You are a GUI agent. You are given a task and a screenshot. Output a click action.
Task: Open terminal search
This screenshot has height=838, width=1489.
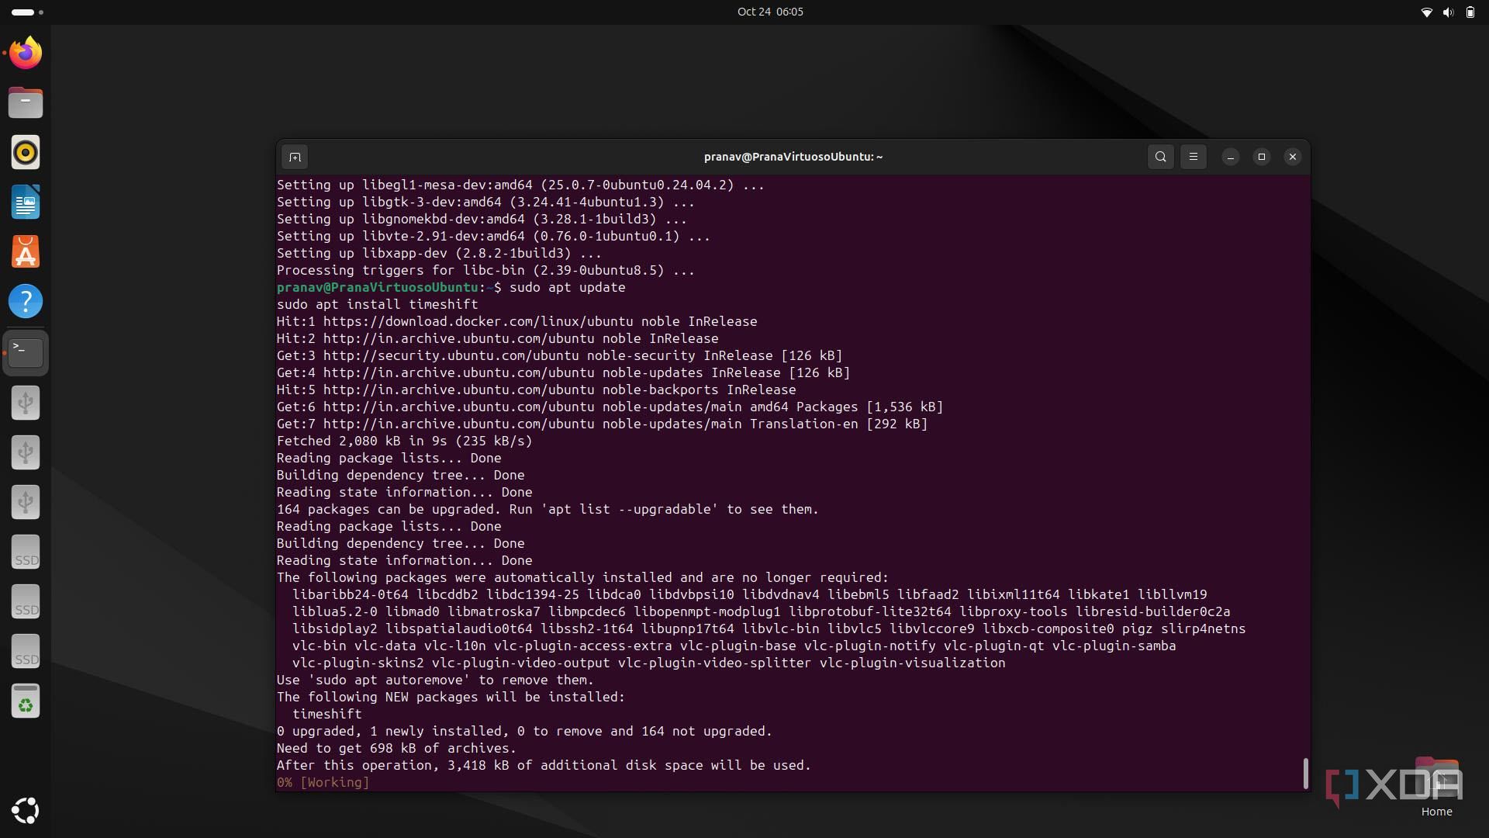(x=1160, y=157)
